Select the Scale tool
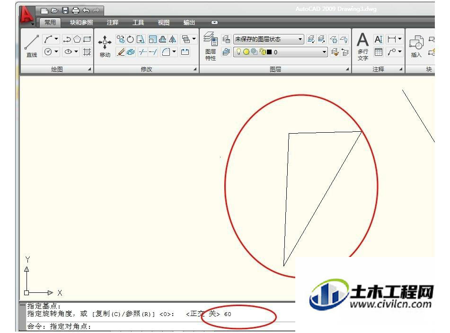Screen dimensions: 450x333 153,39
